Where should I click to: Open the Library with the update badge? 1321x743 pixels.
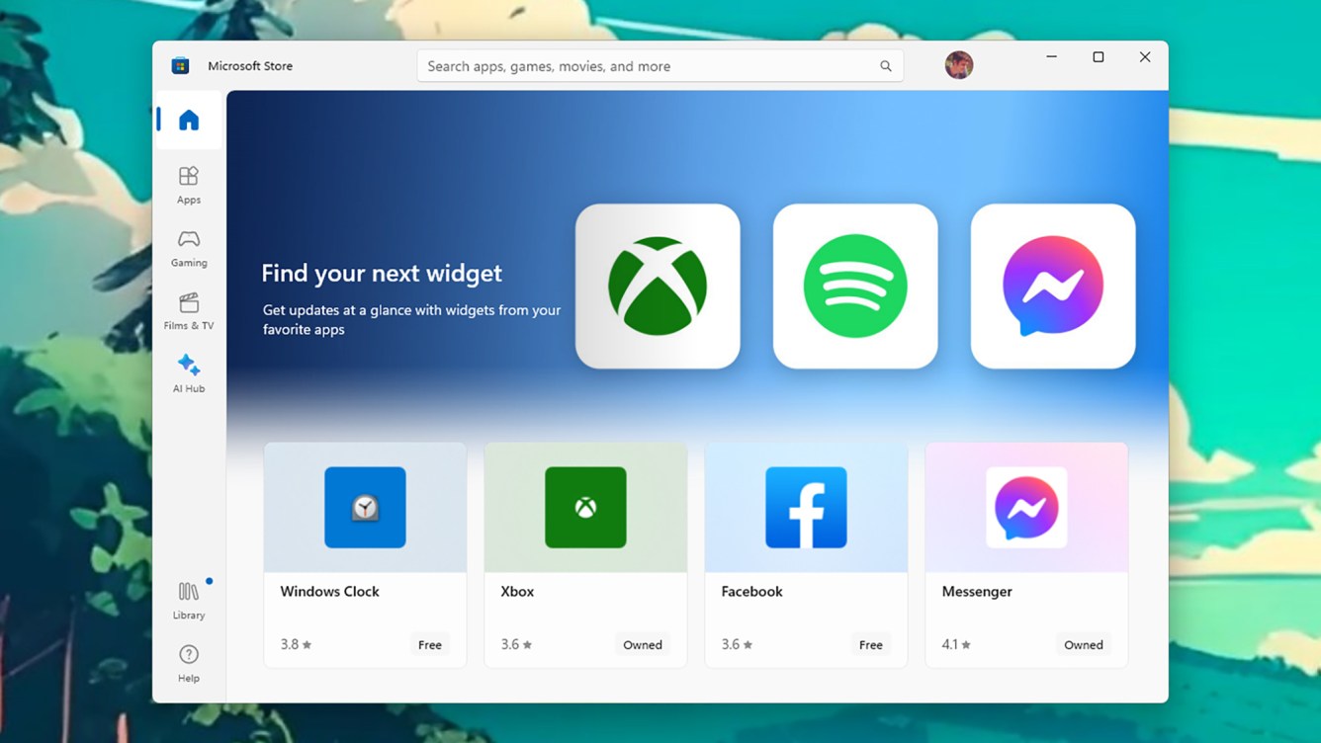pos(187,601)
